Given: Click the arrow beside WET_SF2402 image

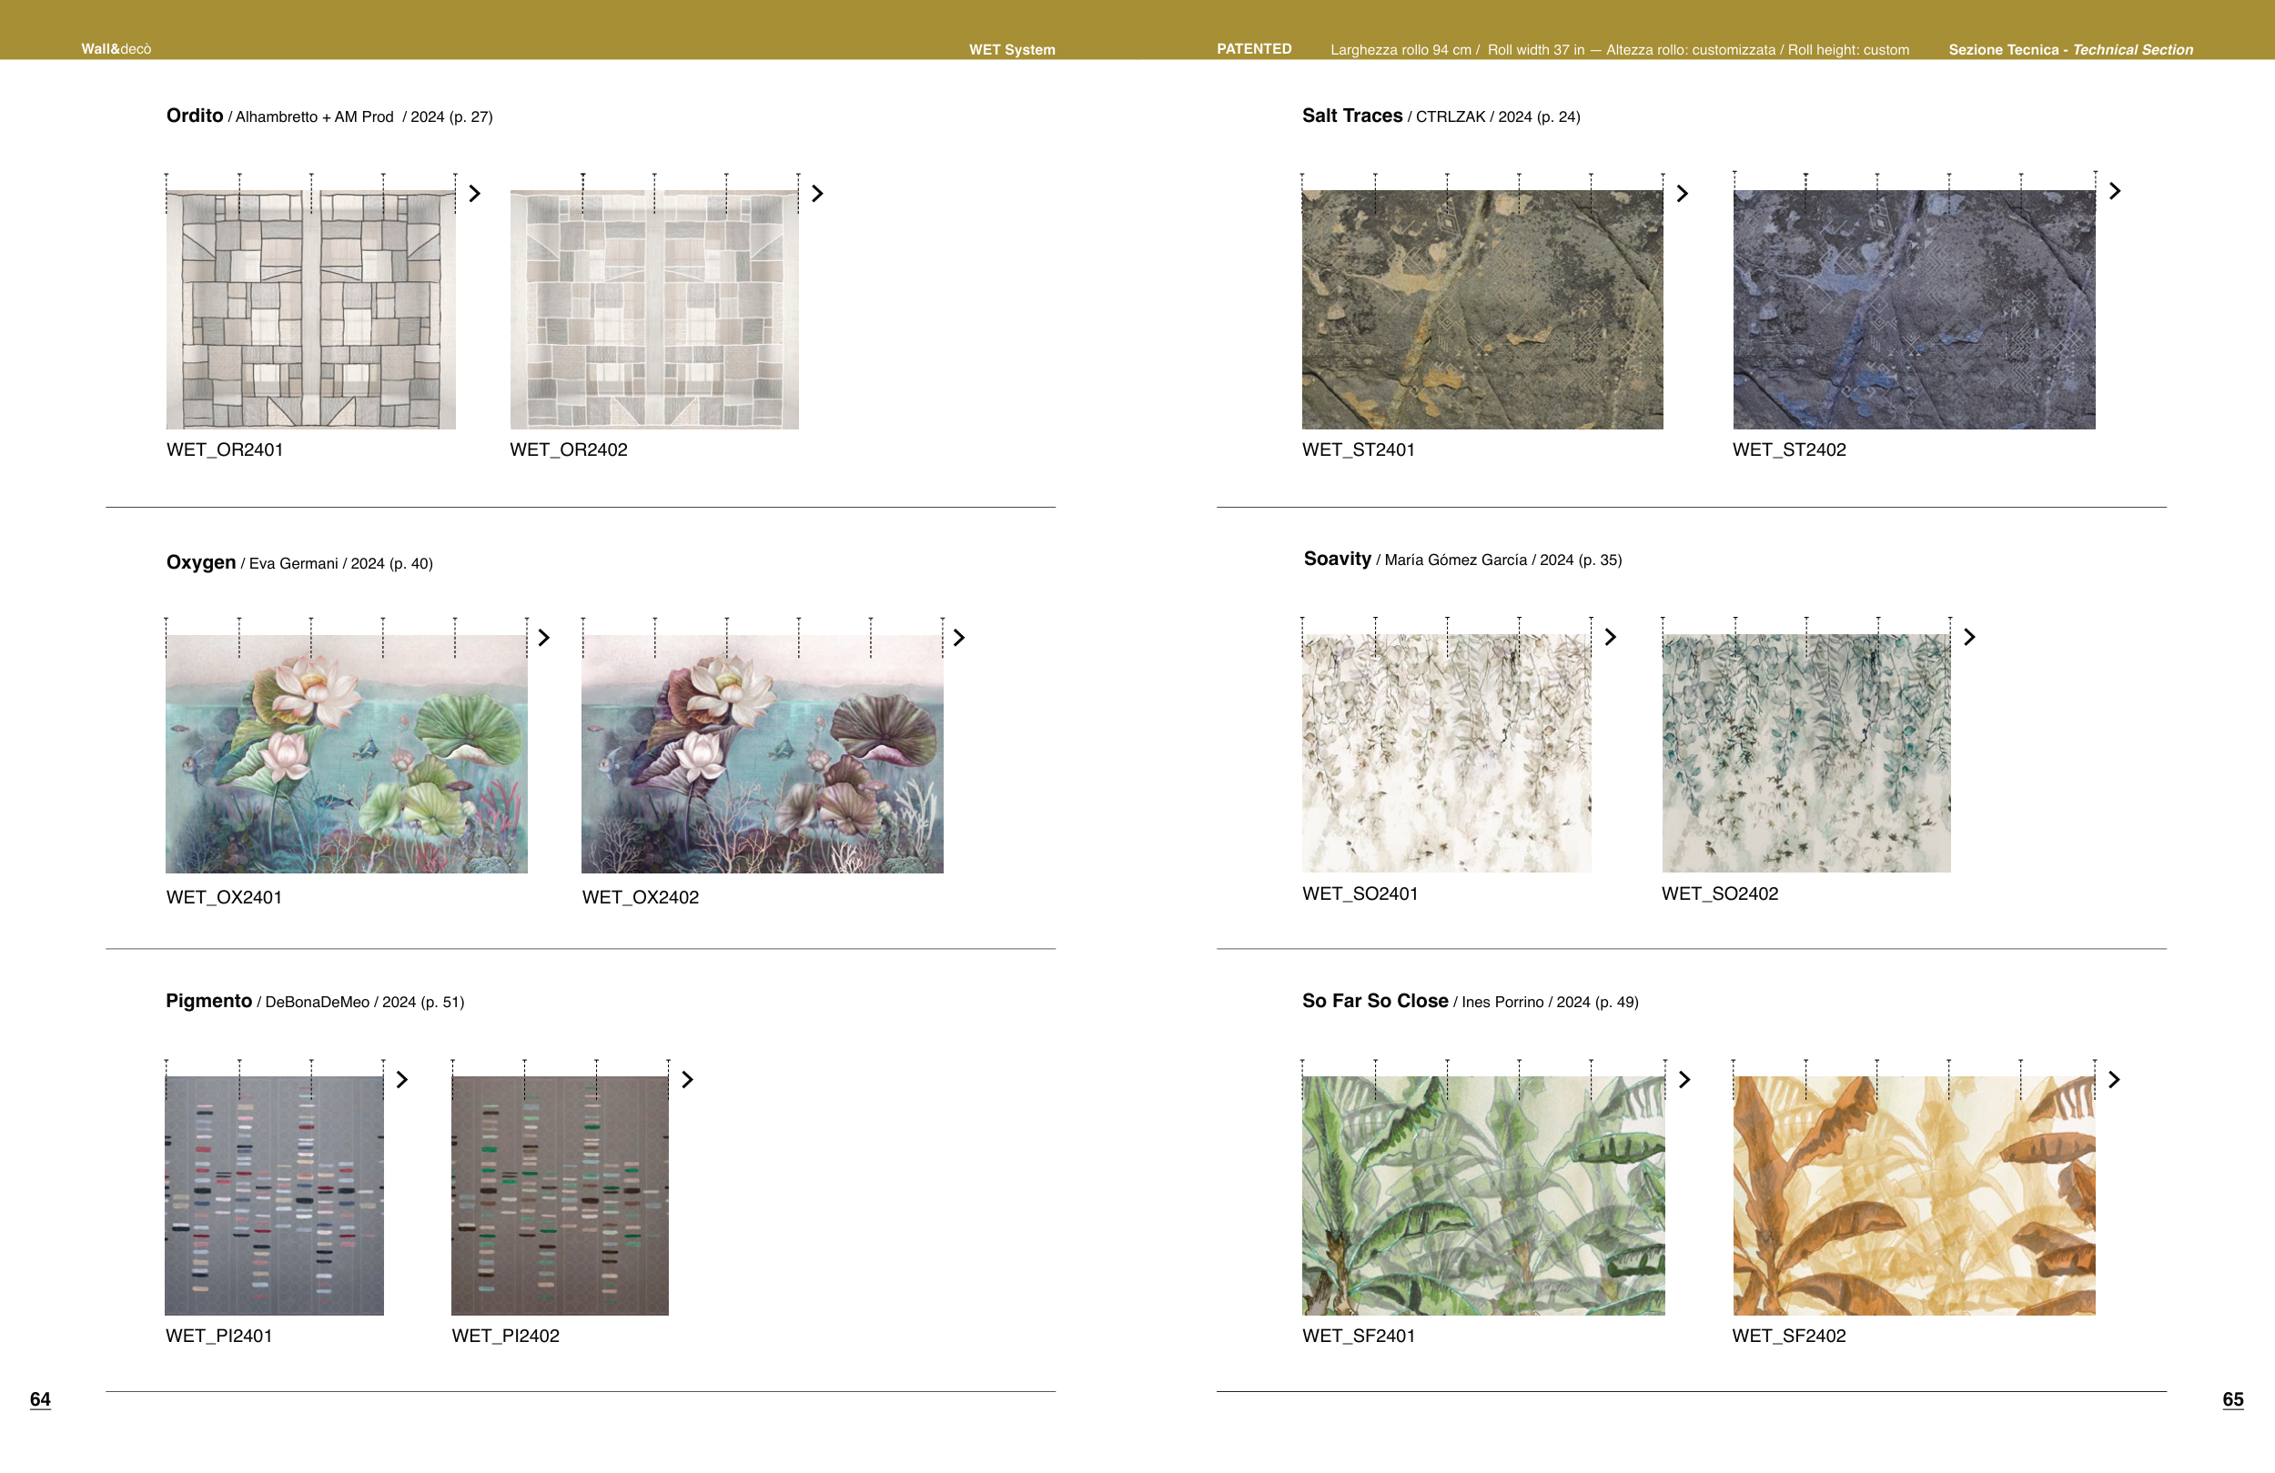Looking at the screenshot, I should coord(2115,1079).
